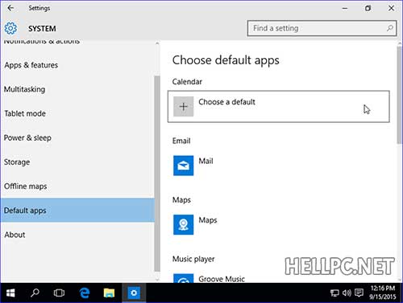Open Task View from taskbar

click(59, 293)
